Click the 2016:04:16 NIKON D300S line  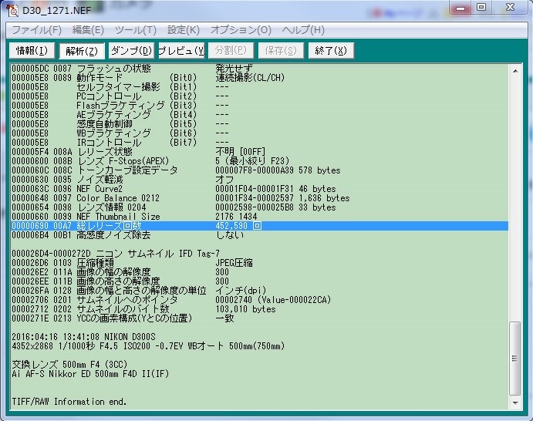click(83, 337)
